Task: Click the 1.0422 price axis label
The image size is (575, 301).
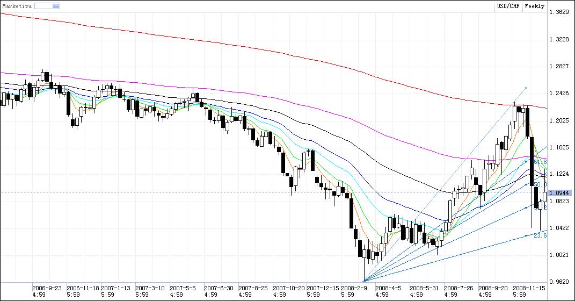Action: [x=559, y=228]
